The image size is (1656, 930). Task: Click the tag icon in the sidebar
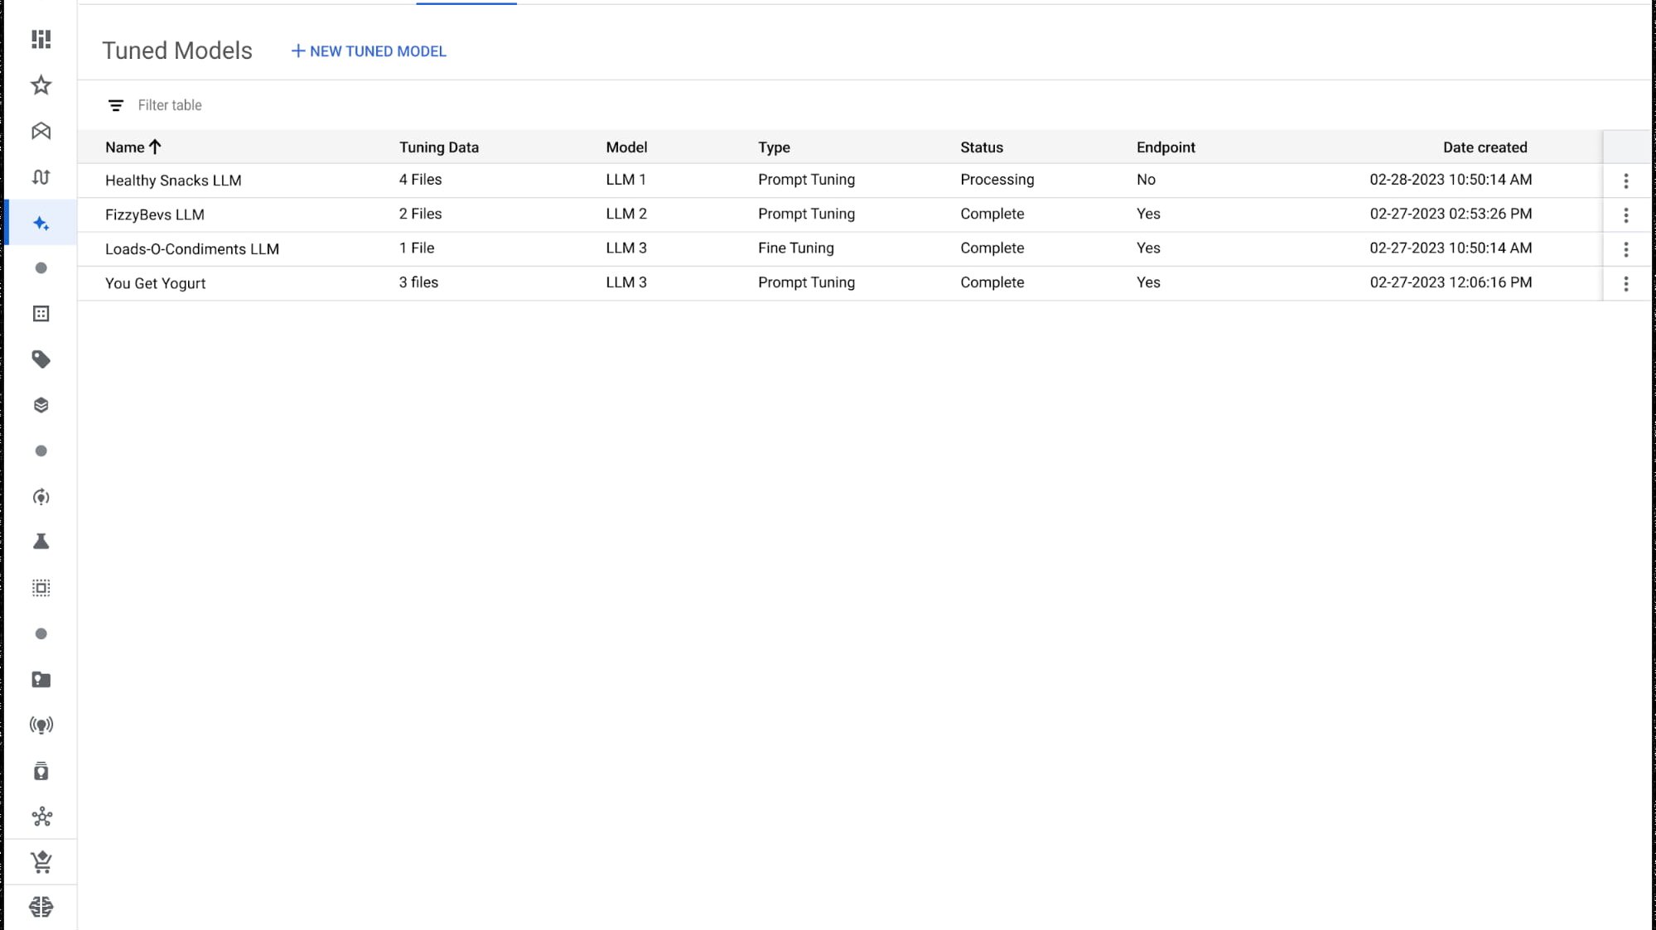tap(41, 359)
